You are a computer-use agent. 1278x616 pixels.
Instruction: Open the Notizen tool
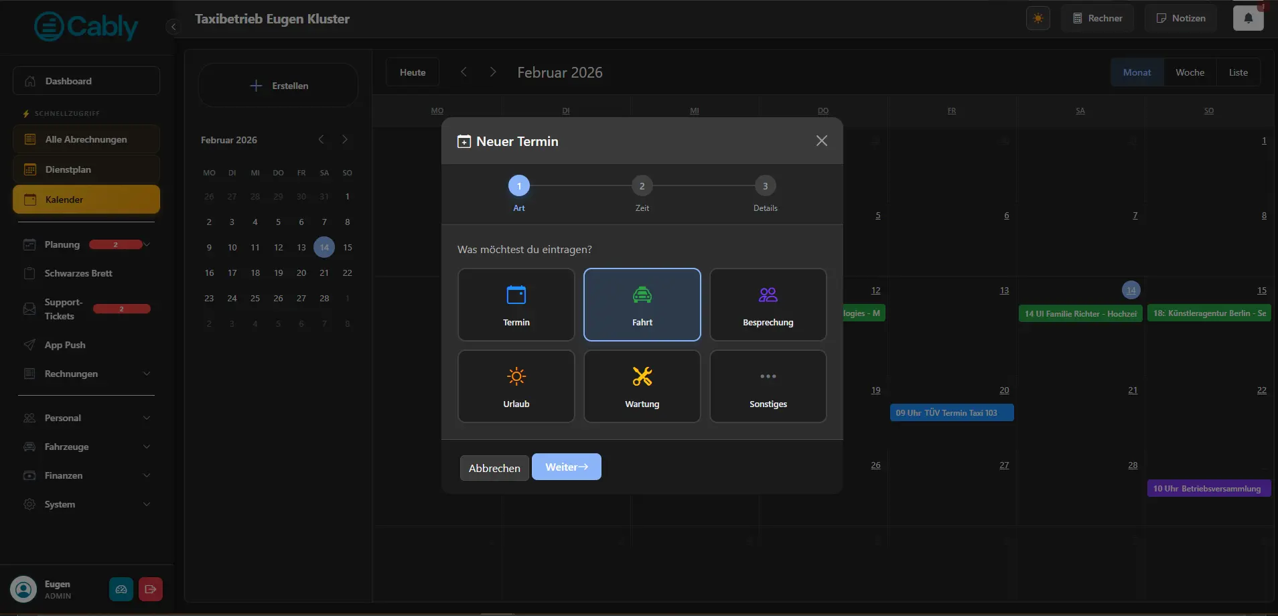point(1180,18)
